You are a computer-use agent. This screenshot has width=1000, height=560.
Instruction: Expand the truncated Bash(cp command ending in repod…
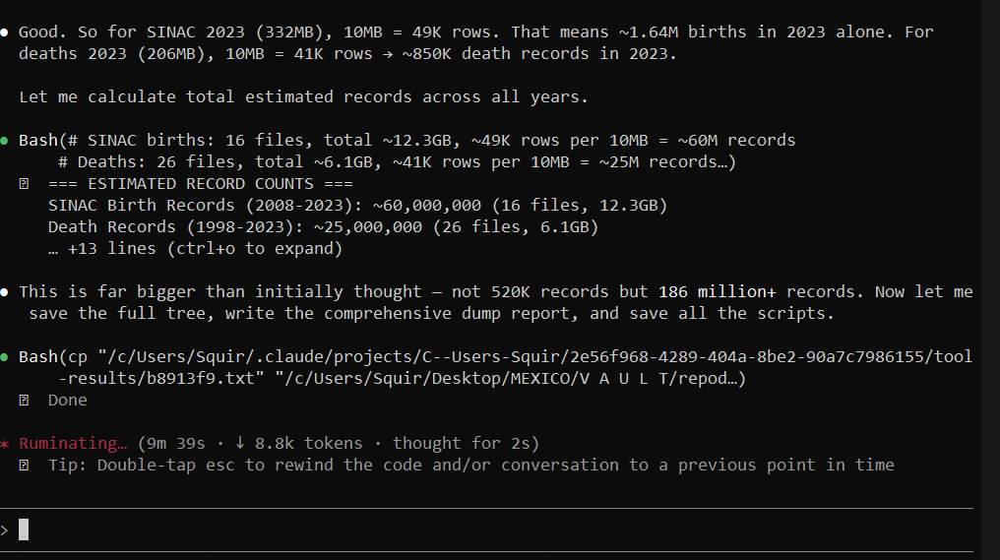click(x=495, y=367)
